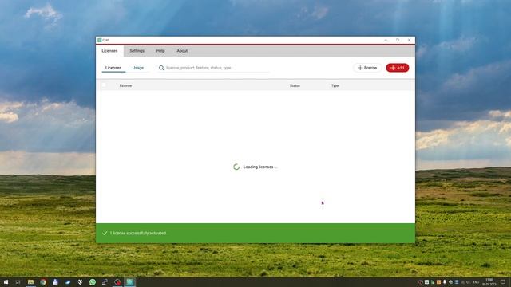Viewport: 511px width, 287px height.
Task: Open Task View on the taskbar
Action: (18, 282)
